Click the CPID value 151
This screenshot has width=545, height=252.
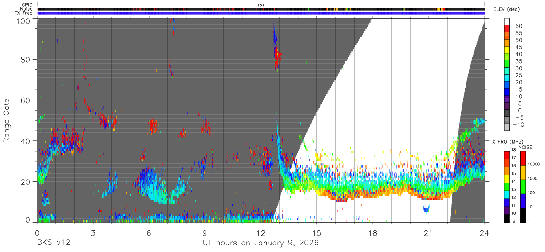(x=261, y=5)
